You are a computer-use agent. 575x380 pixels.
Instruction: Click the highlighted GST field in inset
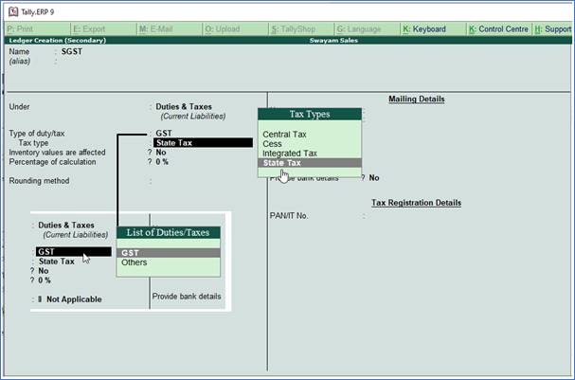point(74,252)
